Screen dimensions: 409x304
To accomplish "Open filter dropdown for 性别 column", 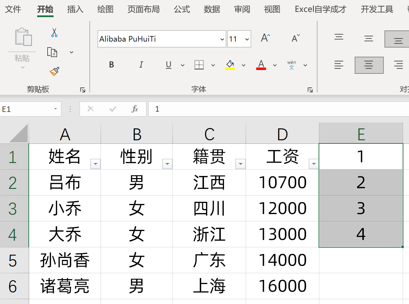I will click(167, 164).
